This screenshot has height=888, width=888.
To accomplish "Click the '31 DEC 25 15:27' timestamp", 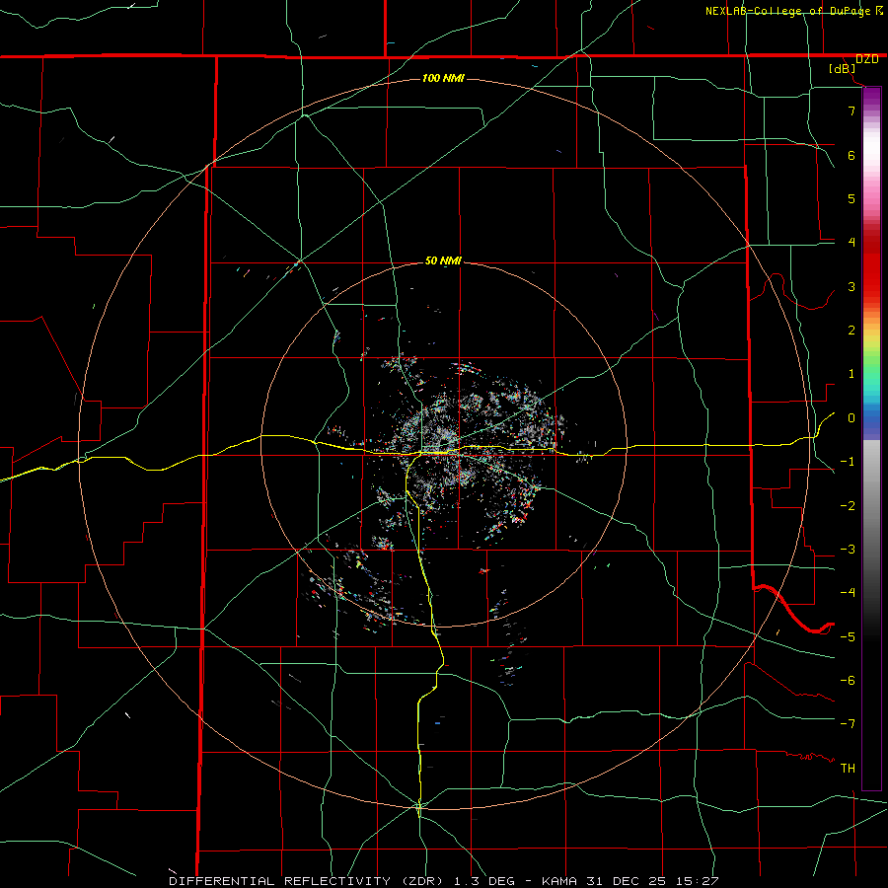I will coord(654,881).
